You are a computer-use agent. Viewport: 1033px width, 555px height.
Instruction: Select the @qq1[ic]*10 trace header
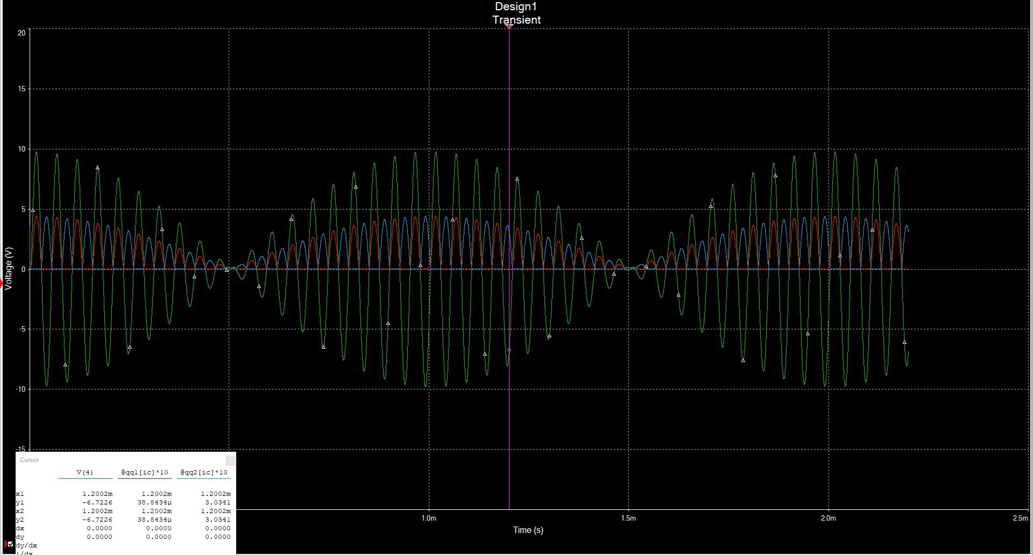(145, 473)
